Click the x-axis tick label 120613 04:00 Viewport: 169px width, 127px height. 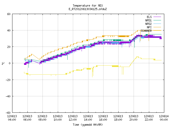click(12, 118)
